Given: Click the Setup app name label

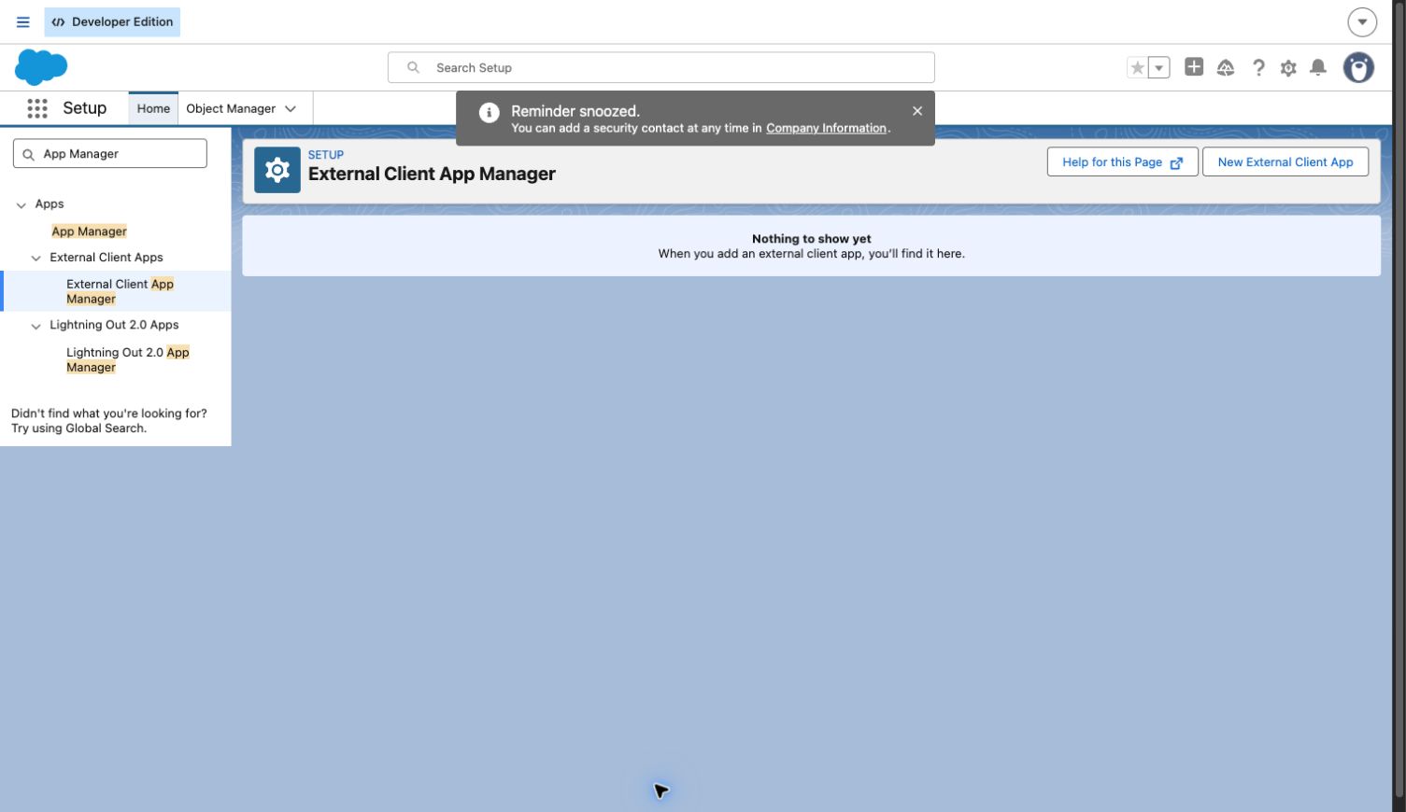Looking at the screenshot, I should pos(85,108).
